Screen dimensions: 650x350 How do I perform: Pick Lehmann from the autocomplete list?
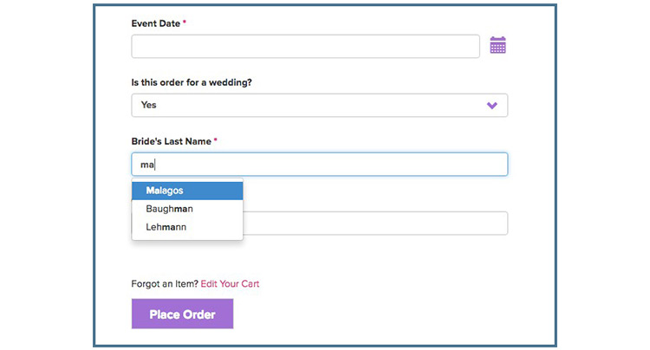click(187, 227)
